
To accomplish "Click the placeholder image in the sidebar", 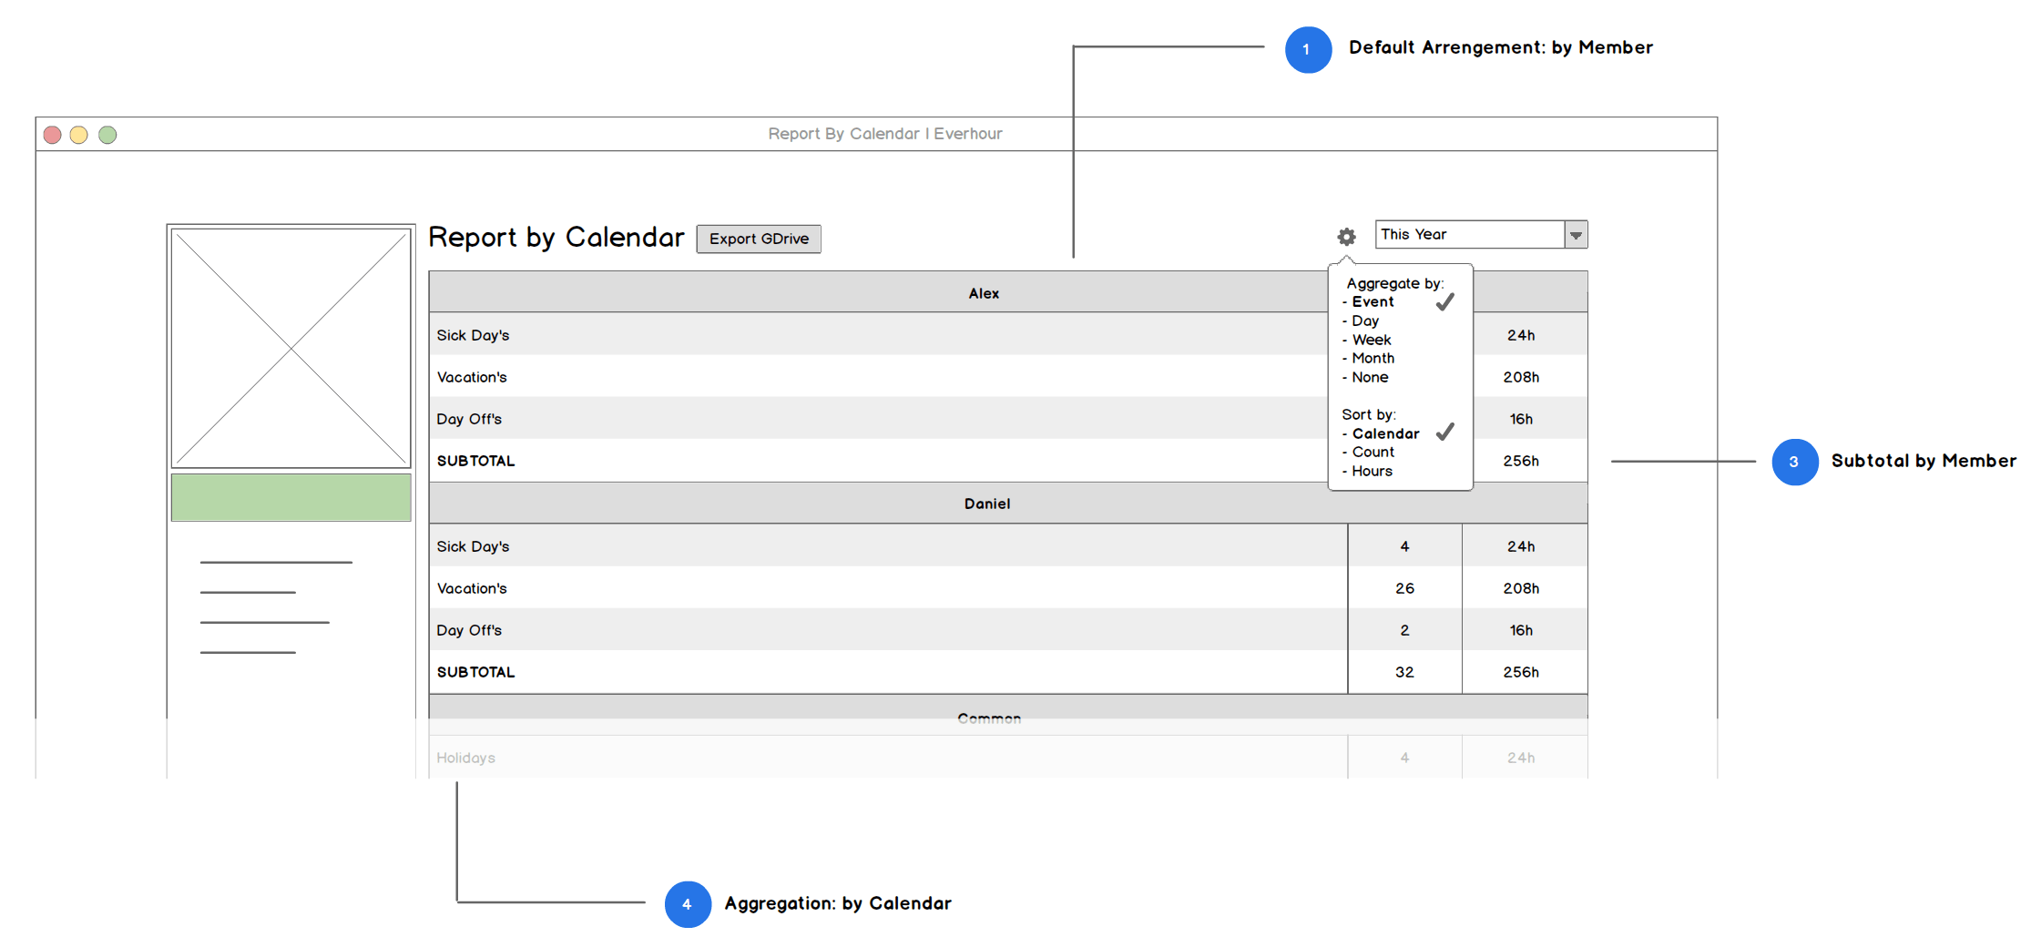I will tap(291, 348).
